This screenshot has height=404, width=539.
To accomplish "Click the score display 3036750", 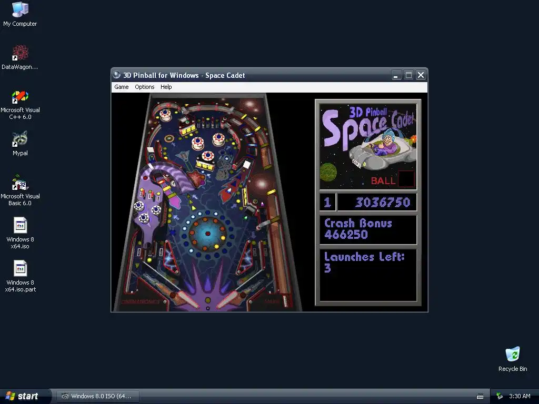I will point(383,203).
